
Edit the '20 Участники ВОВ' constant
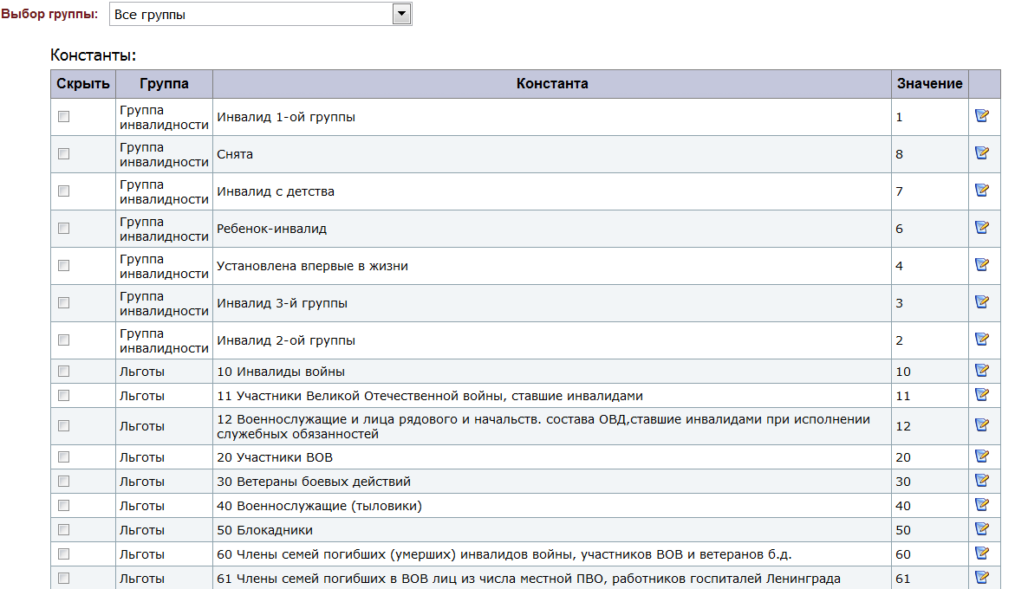(x=982, y=456)
